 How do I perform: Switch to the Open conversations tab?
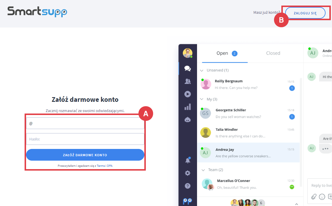[225, 53]
